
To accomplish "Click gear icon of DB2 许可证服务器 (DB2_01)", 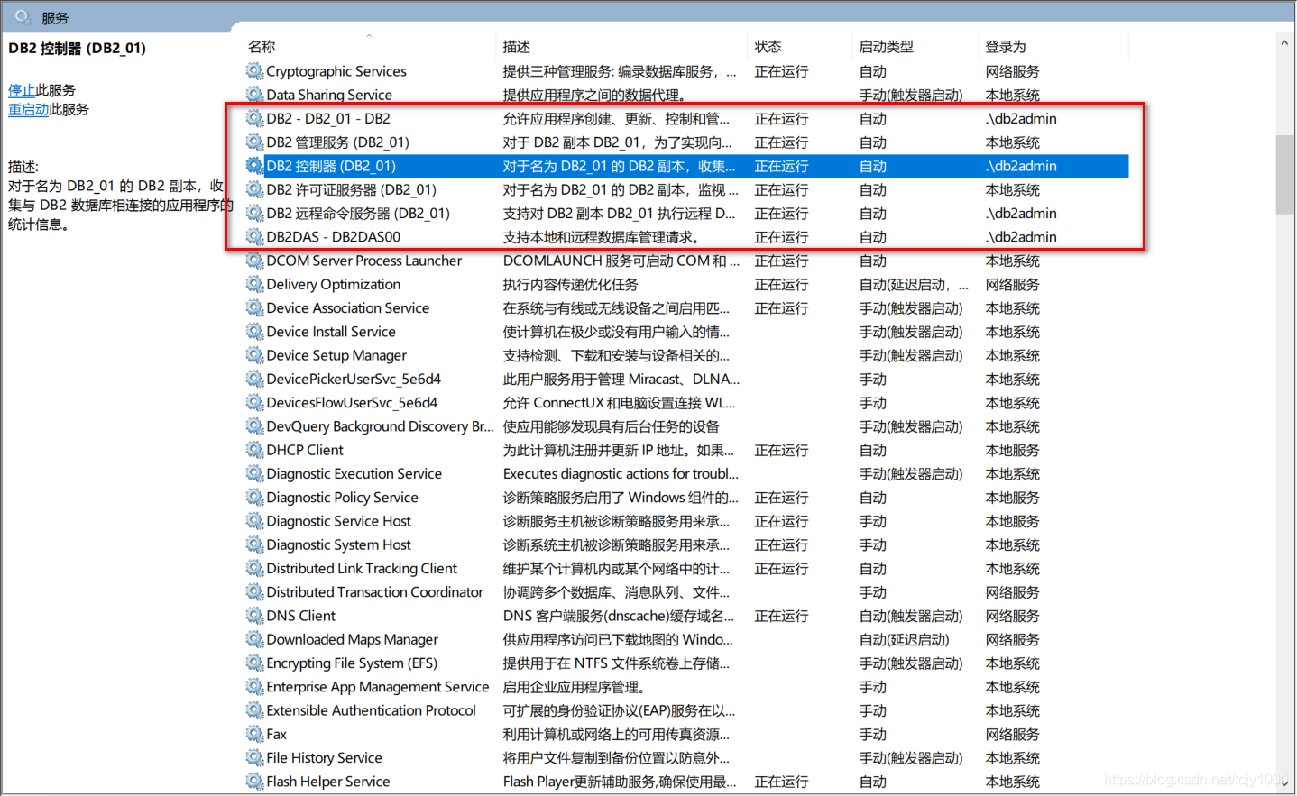I will pos(254,189).
